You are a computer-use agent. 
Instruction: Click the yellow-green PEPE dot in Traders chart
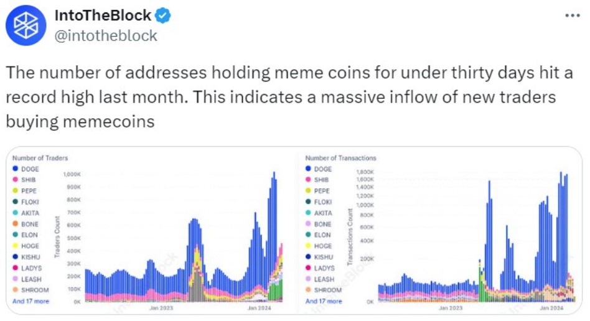pyautogui.click(x=15, y=191)
